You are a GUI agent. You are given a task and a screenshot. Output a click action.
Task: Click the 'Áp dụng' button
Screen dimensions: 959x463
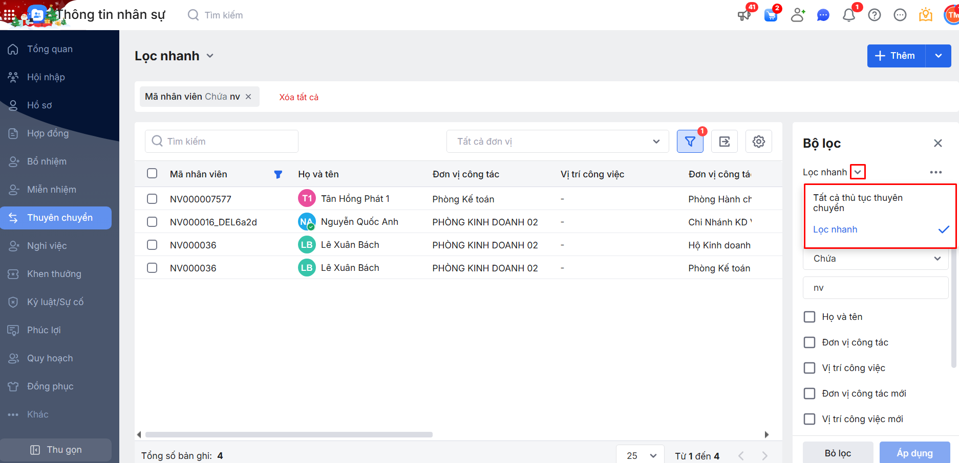click(914, 453)
